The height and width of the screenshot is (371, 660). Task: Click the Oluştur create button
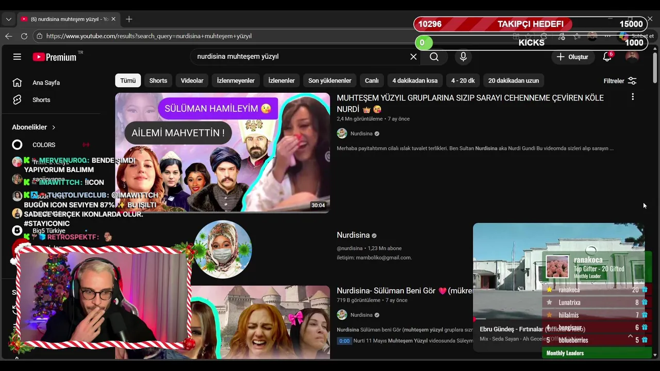[572, 57]
